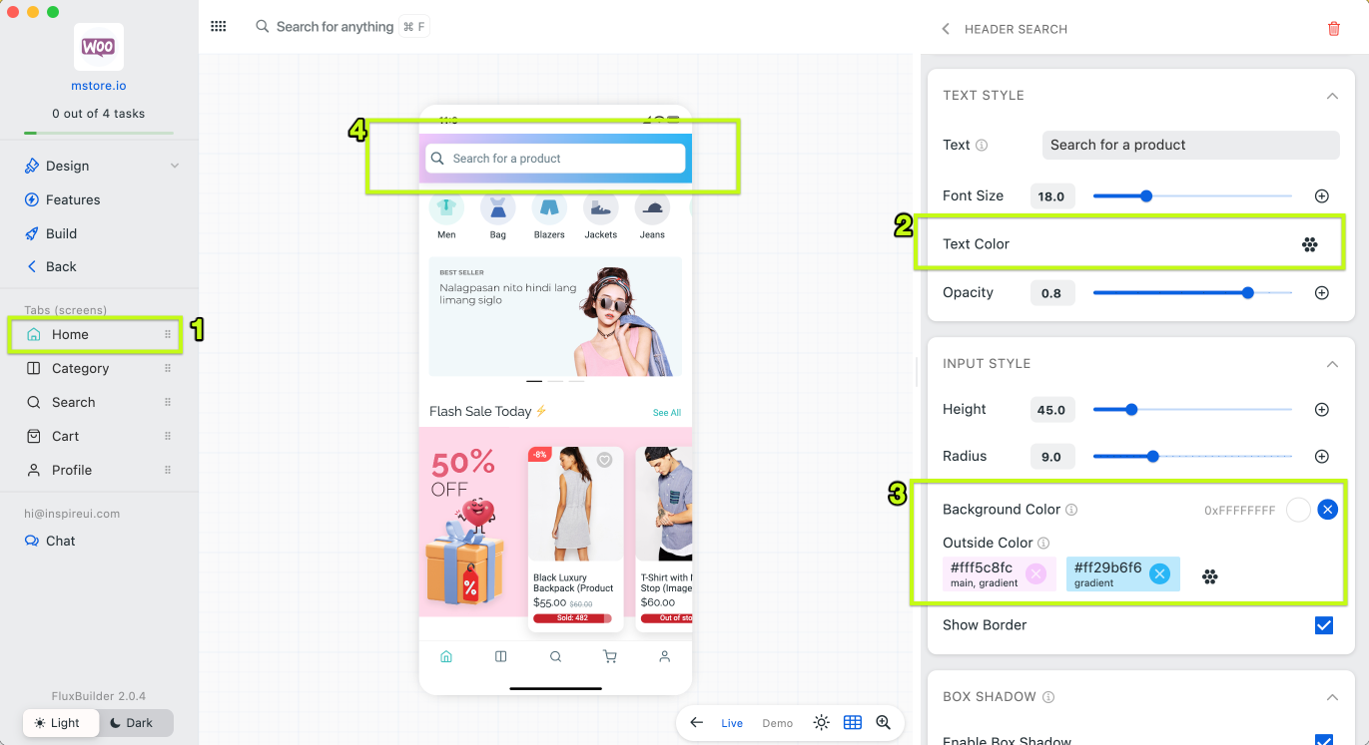
Task: Open the Features menu item
Action: coord(73,199)
